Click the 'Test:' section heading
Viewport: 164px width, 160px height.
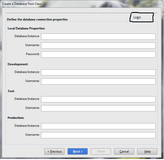pos(11,91)
